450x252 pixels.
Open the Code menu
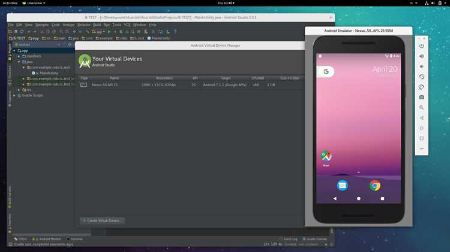pyautogui.click(x=56, y=25)
